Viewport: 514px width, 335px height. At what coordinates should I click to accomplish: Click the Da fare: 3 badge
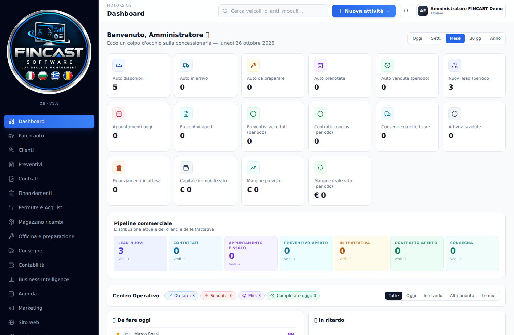[x=182, y=296]
